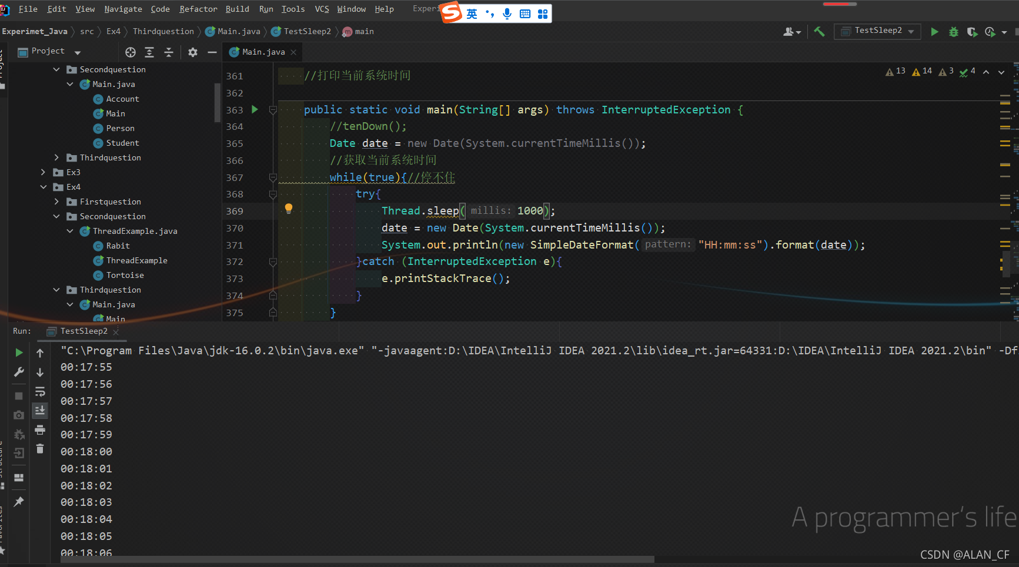This screenshot has height=567, width=1019.
Task: Collapse the Ex4 folder in project tree
Action: (43, 187)
